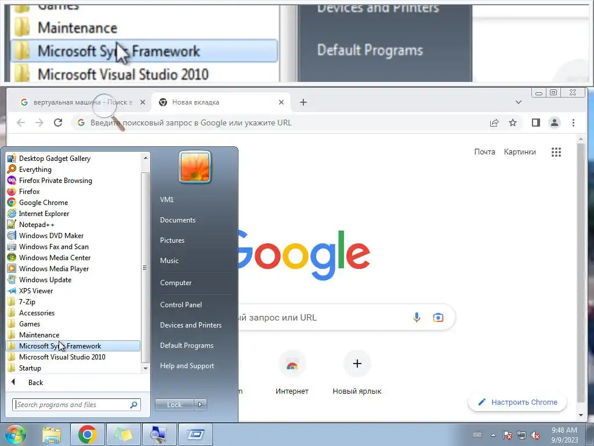594x446 pixels.
Task: Open Devices and Printers
Action: 190,325
